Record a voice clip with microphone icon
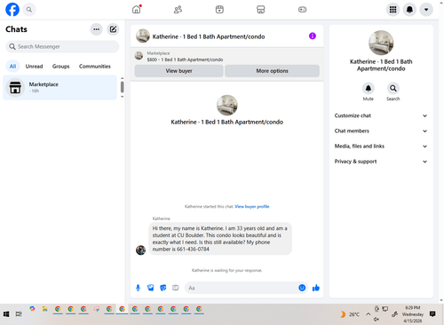The height and width of the screenshot is (325, 444). [138, 288]
